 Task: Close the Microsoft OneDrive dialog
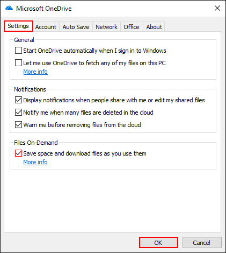tap(217, 8)
